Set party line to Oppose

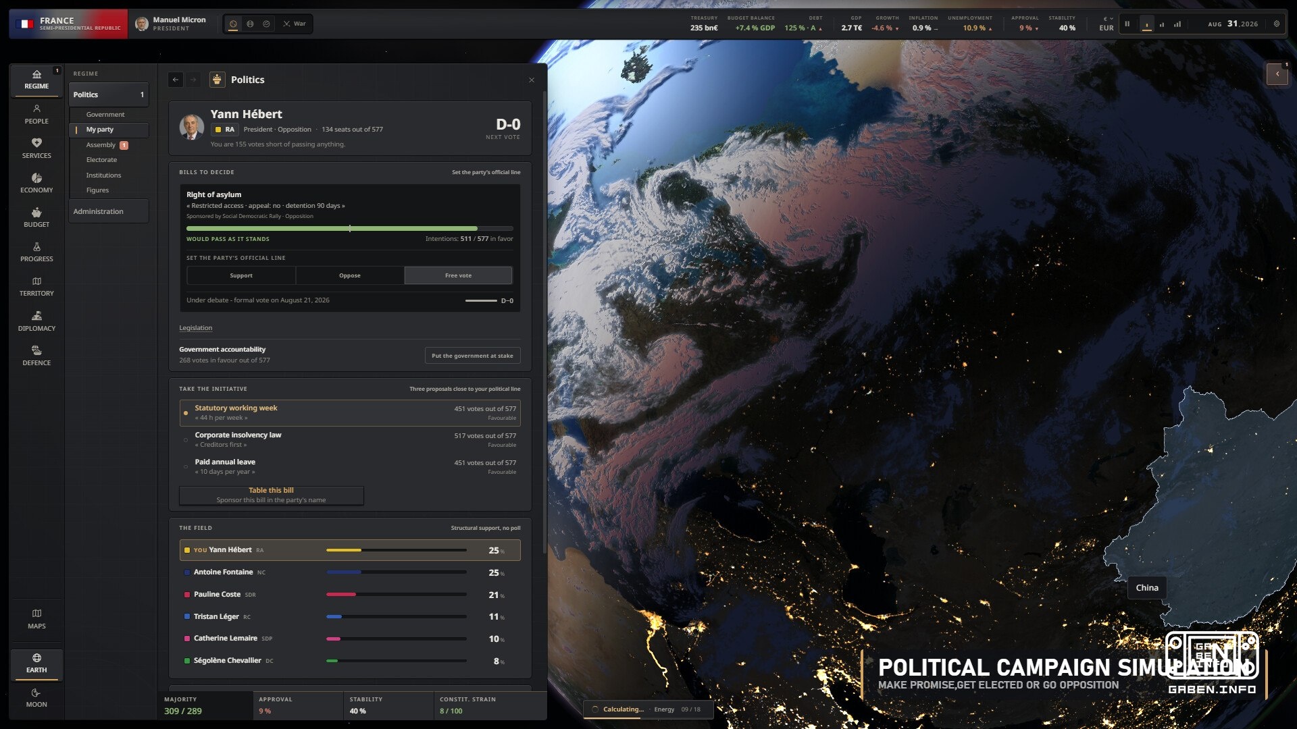[x=350, y=275]
